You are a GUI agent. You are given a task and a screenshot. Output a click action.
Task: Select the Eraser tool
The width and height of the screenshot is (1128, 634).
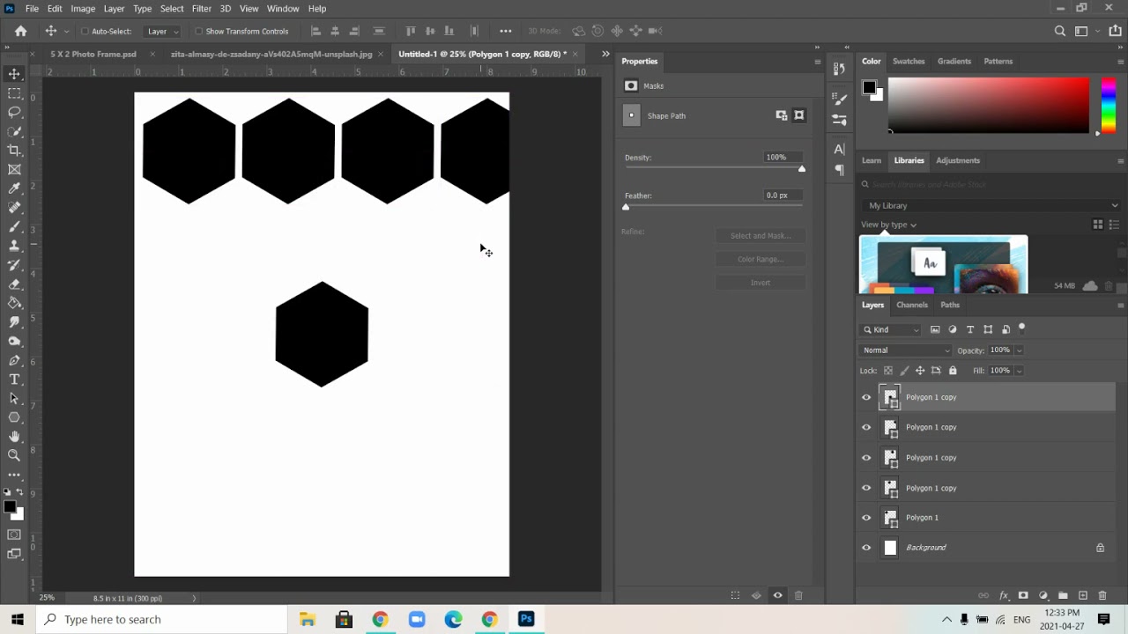[x=14, y=284]
